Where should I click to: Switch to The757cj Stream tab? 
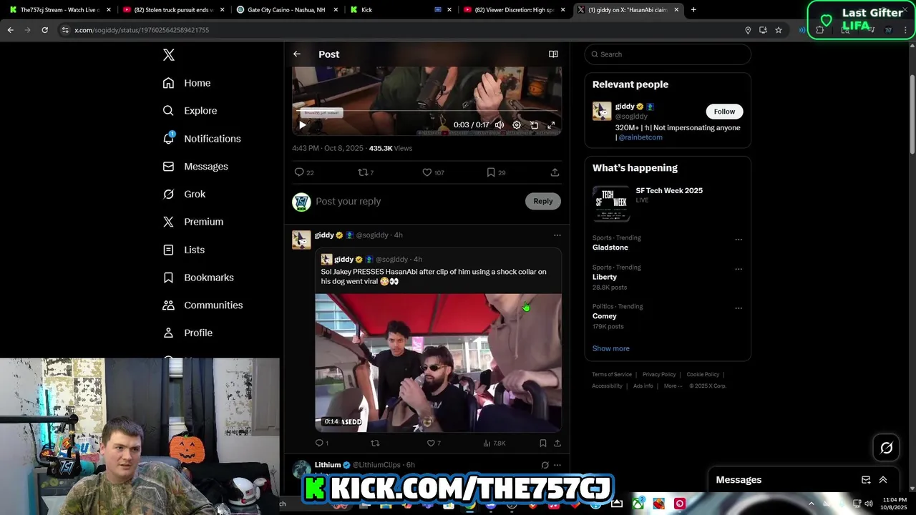point(59,10)
